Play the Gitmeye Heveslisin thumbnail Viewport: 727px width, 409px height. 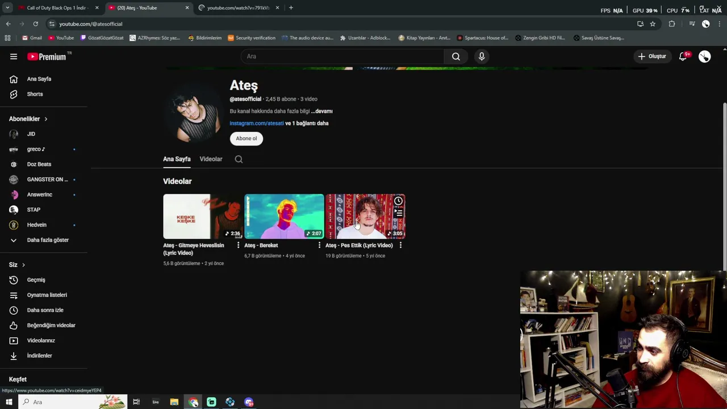click(x=203, y=216)
